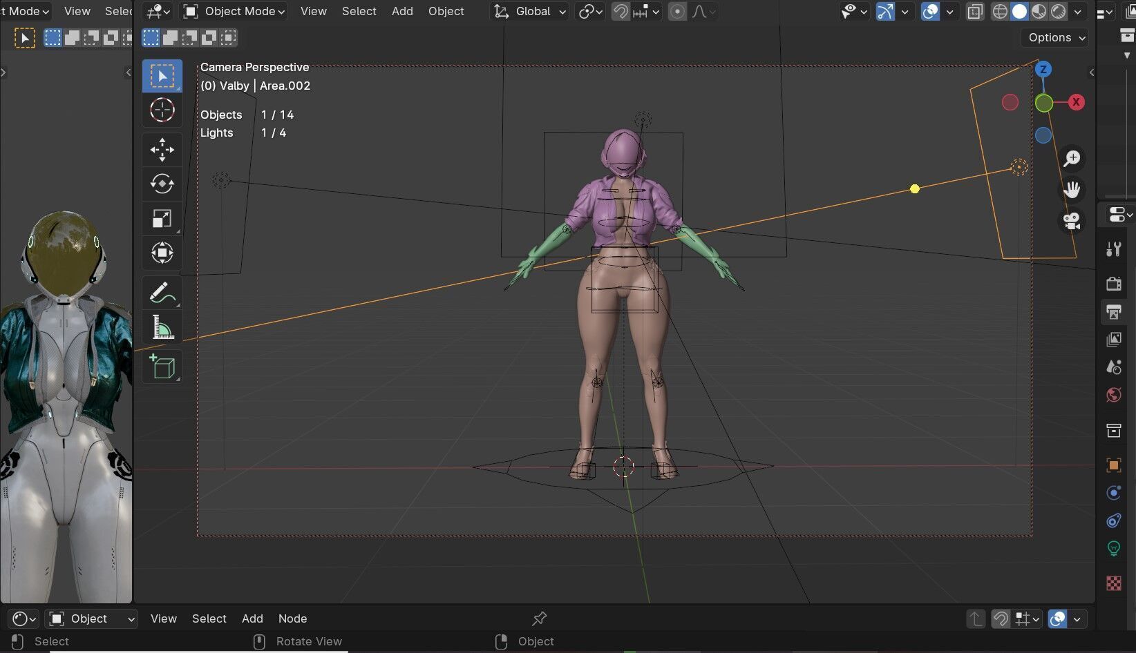Click the Z axis on navigation gizmo
Viewport: 1136px width, 653px height.
1043,69
